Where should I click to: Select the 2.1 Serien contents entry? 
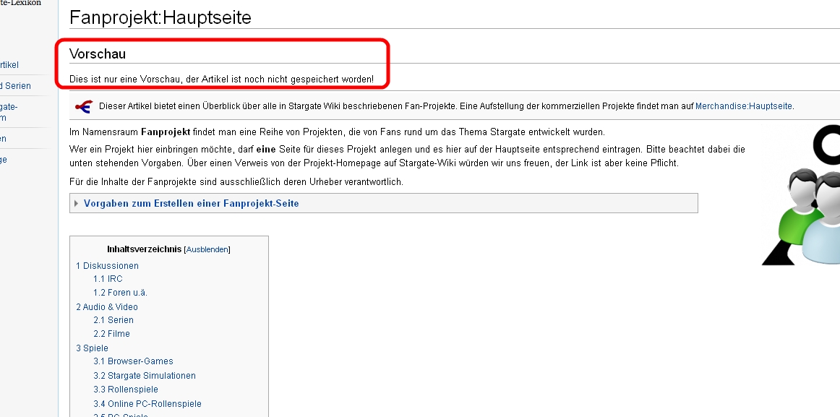tap(113, 320)
